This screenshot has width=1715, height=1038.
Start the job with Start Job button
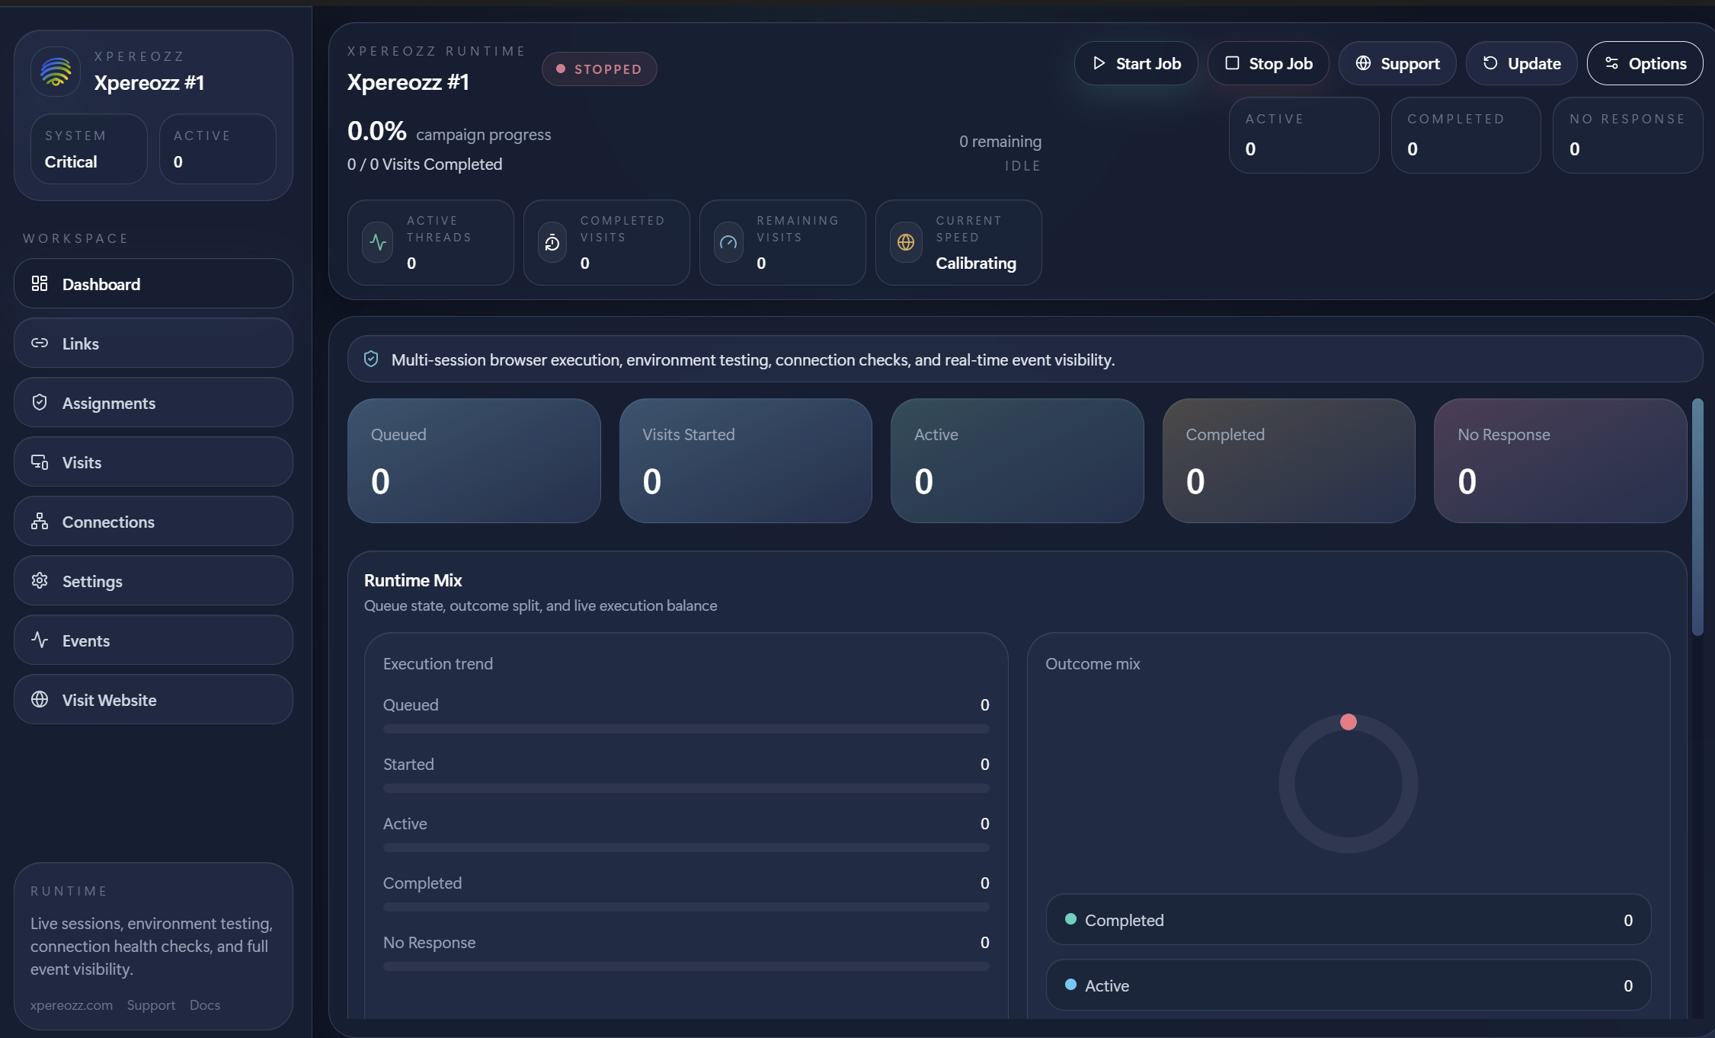coord(1136,63)
